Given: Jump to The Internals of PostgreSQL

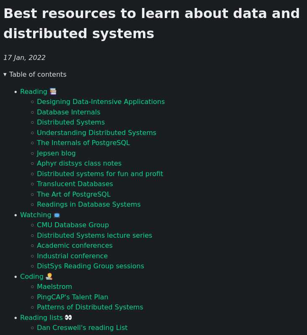Looking at the screenshot, I should 83,143.
